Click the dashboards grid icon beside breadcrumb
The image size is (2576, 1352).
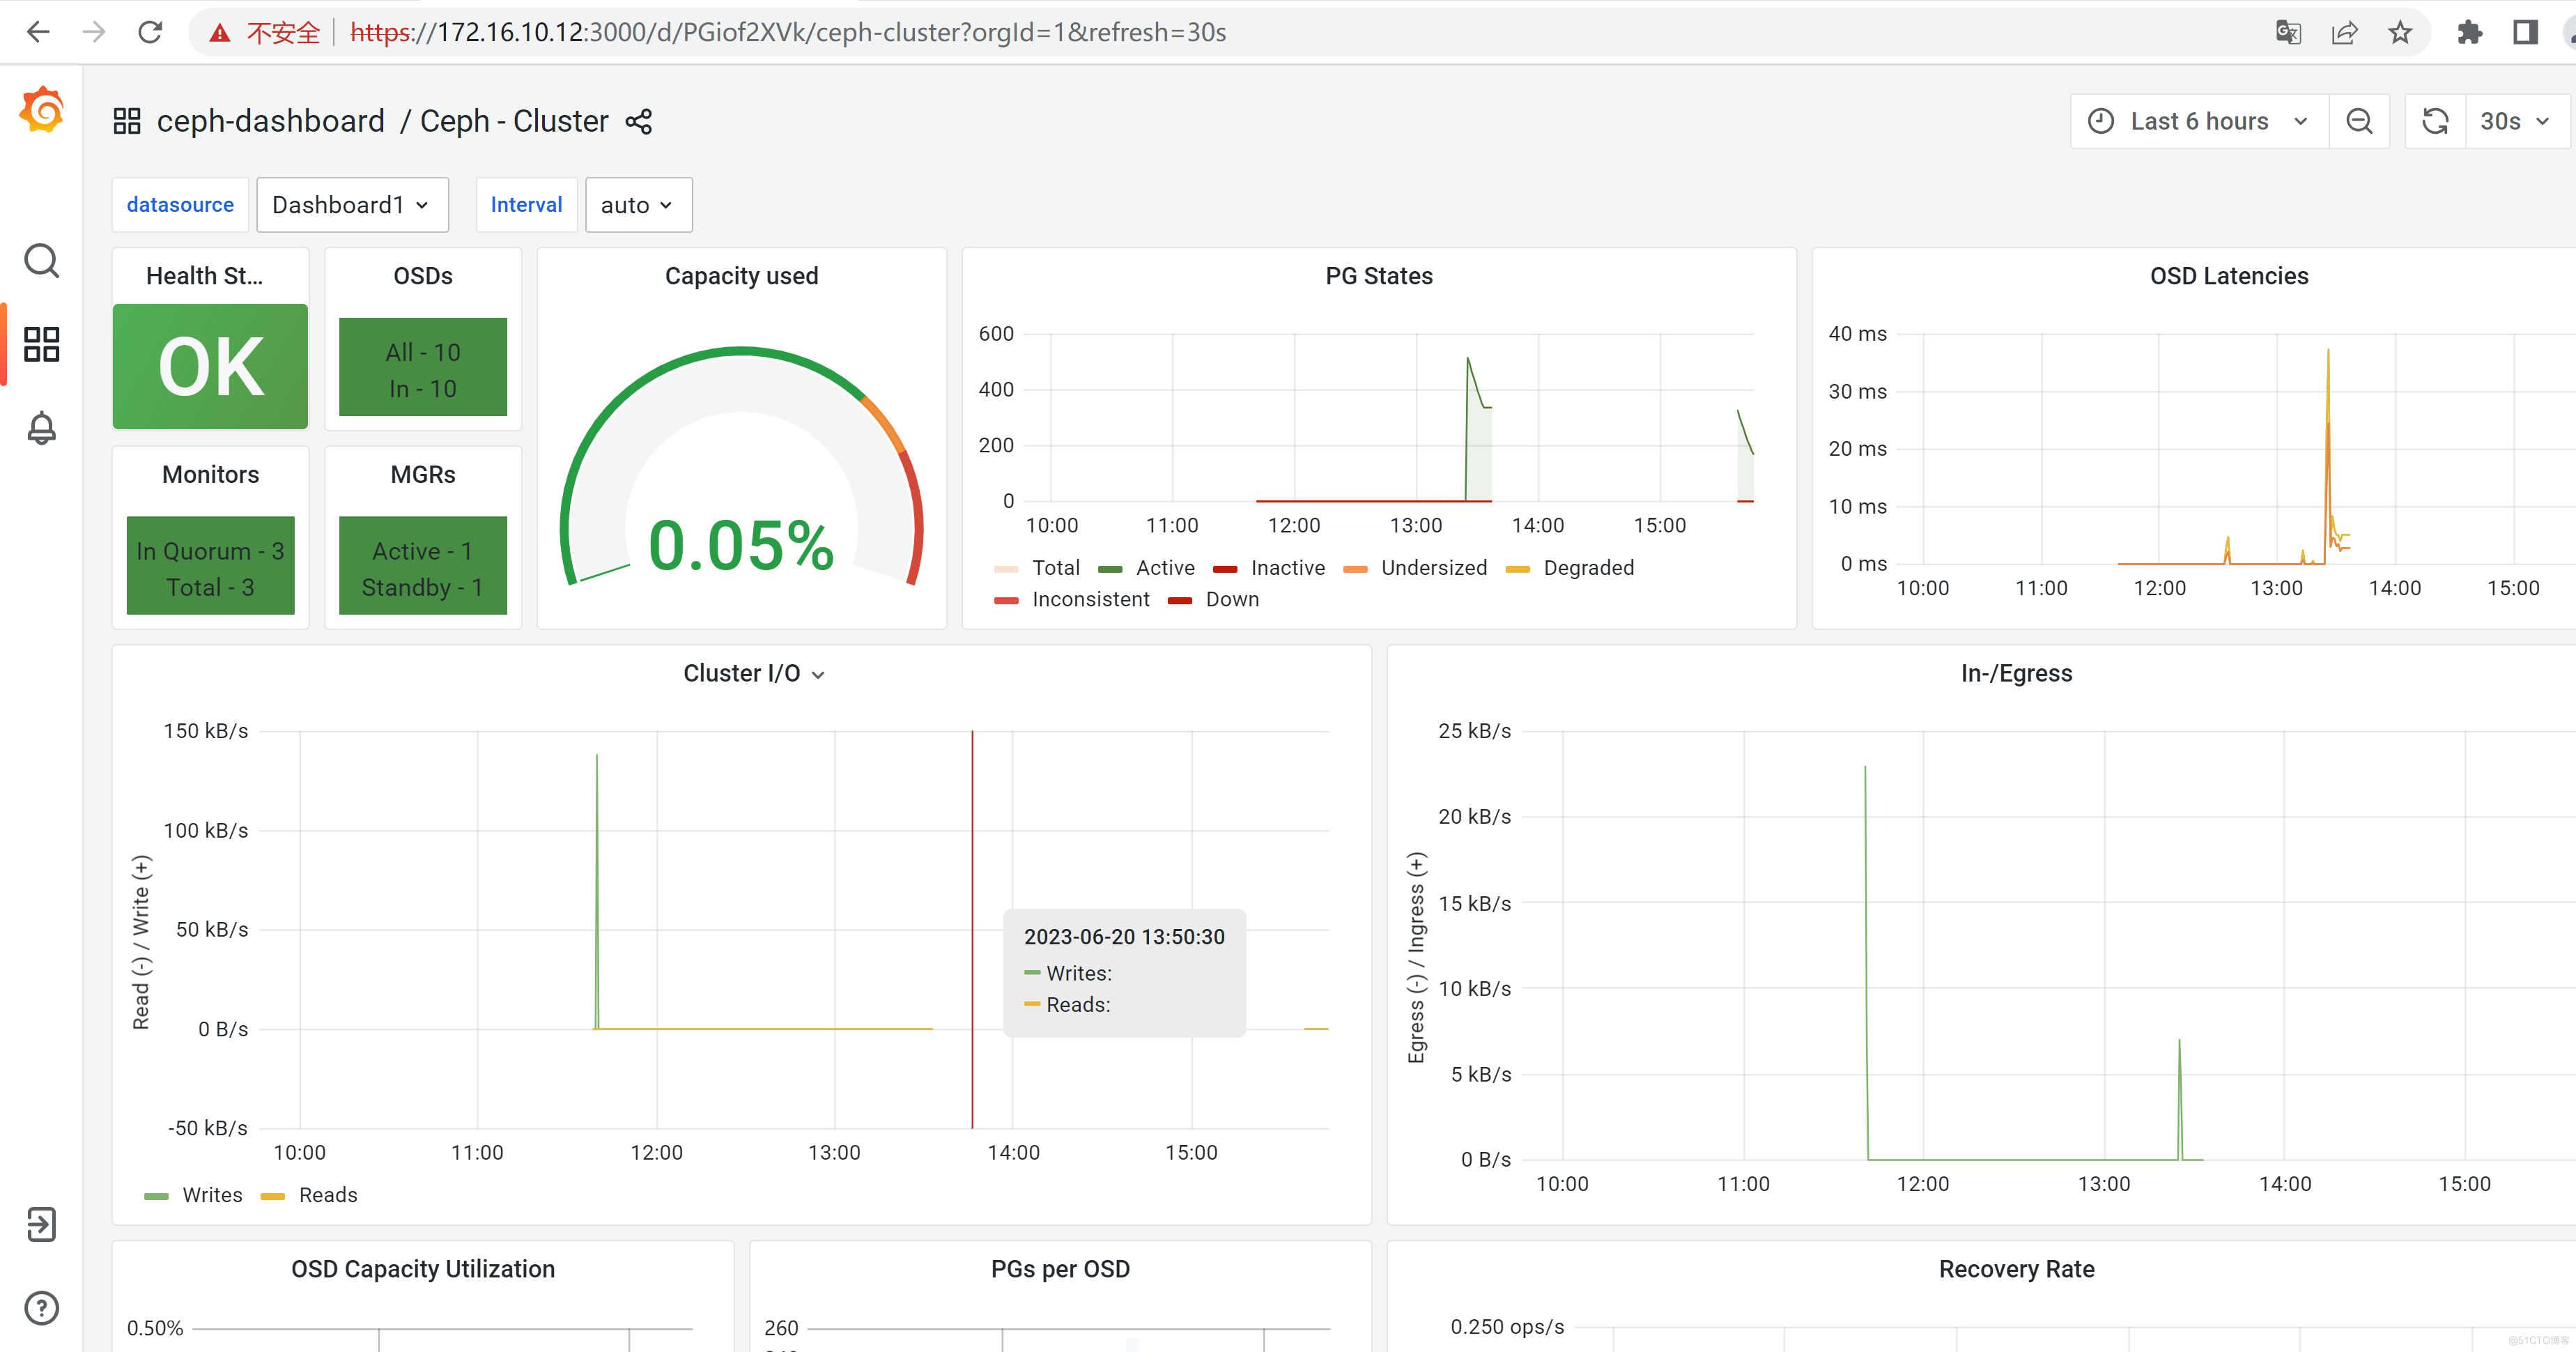[x=127, y=121]
